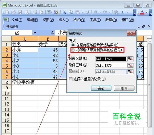The image size is (154, 135).
Task: Click the vertical scrollbar thumb
Action: click(x=150, y=85)
